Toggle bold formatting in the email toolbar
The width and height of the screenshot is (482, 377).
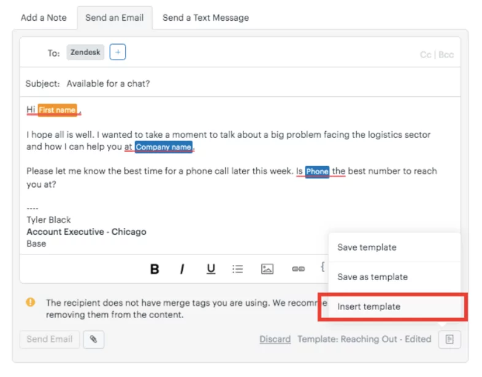tap(155, 269)
